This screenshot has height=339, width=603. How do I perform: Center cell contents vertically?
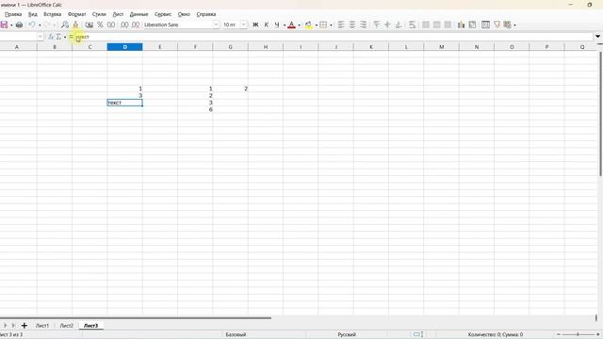tap(387, 24)
